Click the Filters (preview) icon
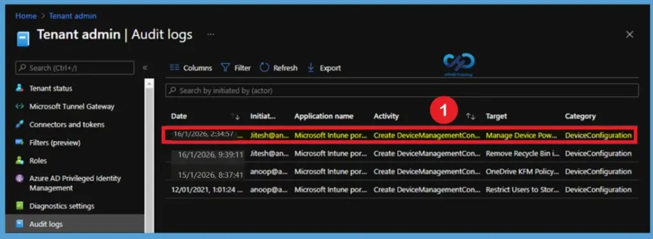Viewport: 653px width, 239px height. 20,142
